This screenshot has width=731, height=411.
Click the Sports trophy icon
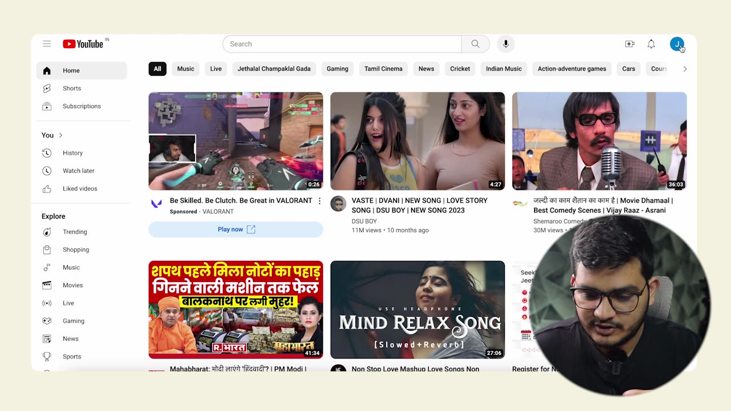pyautogui.click(x=47, y=356)
